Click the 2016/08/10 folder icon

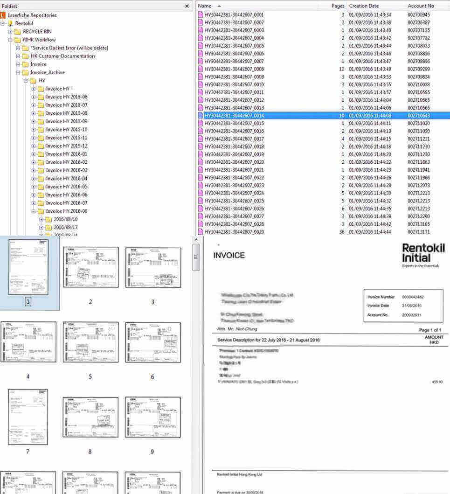point(48,220)
